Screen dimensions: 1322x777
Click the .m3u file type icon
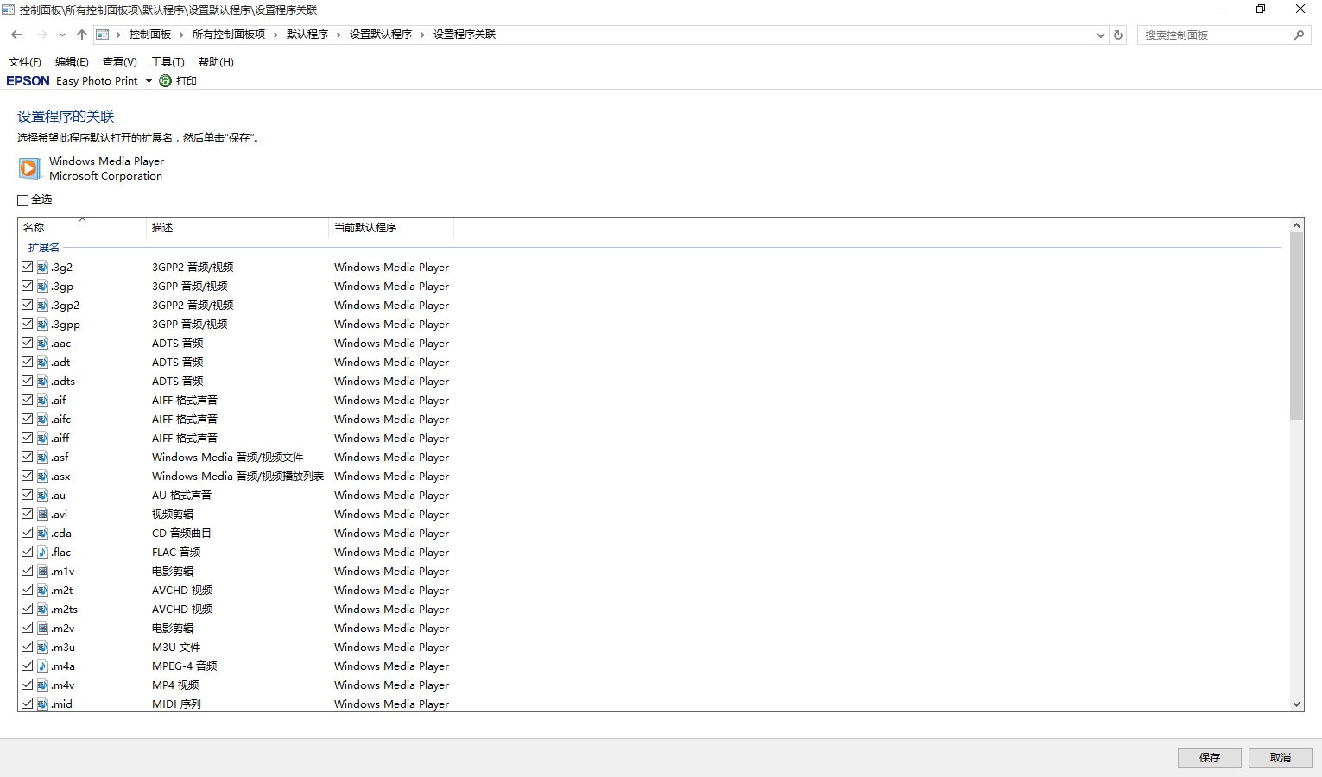pos(42,647)
